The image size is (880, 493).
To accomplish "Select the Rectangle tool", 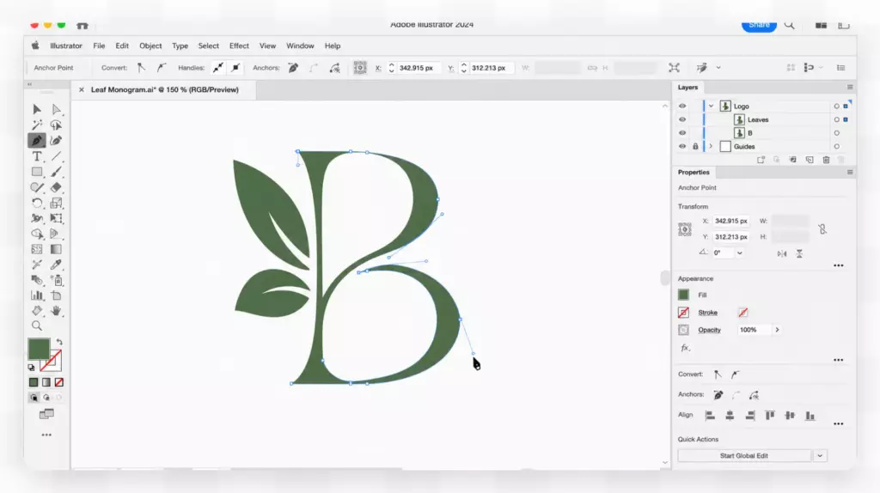I will 37,172.
